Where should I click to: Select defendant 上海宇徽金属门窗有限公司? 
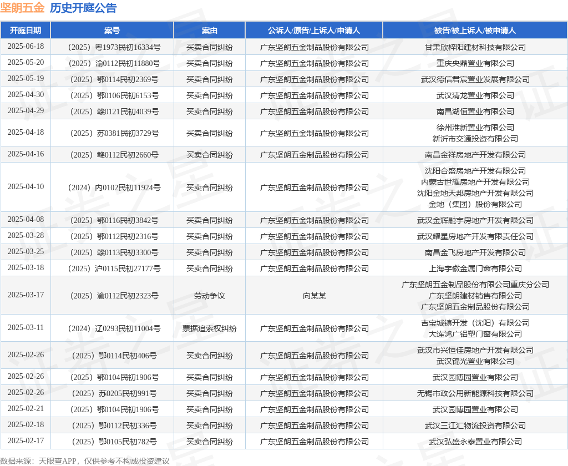point(475,269)
